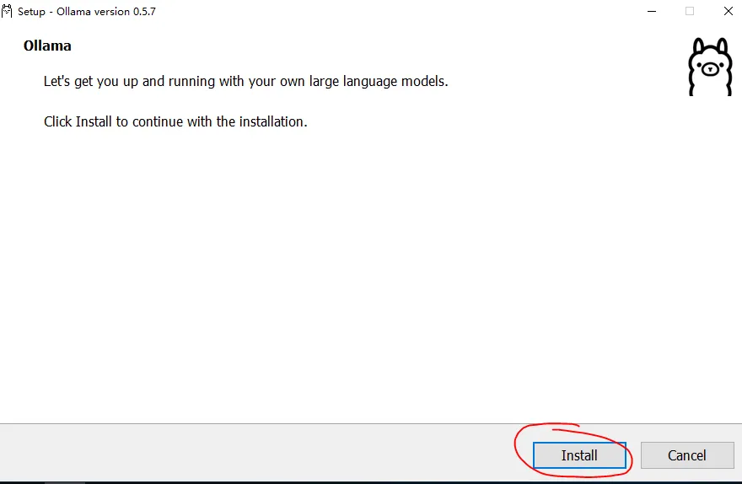Click the Ollama llama logo image
Screen dimensions: 742x484
[x=710, y=67]
